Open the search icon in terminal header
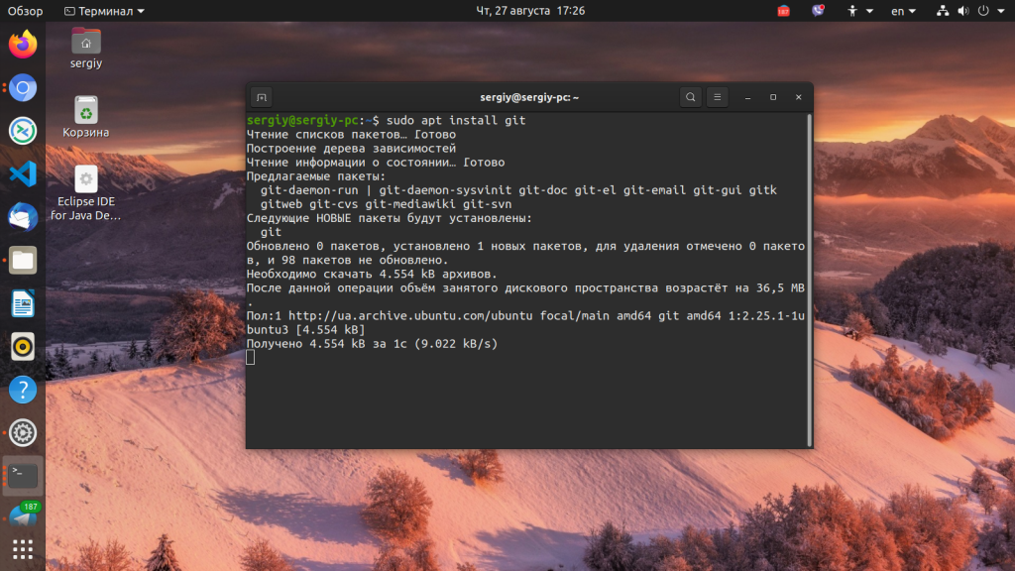1015x571 pixels. point(690,97)
